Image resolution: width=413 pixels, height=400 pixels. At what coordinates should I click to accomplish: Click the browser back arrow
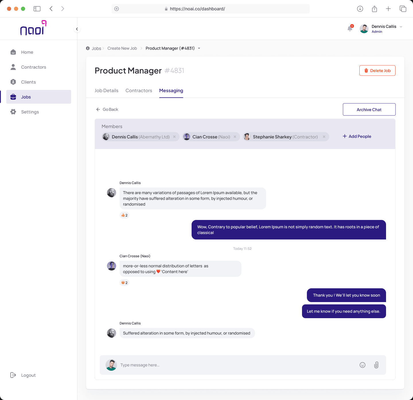pyautogui.click(x=51, y=9)
